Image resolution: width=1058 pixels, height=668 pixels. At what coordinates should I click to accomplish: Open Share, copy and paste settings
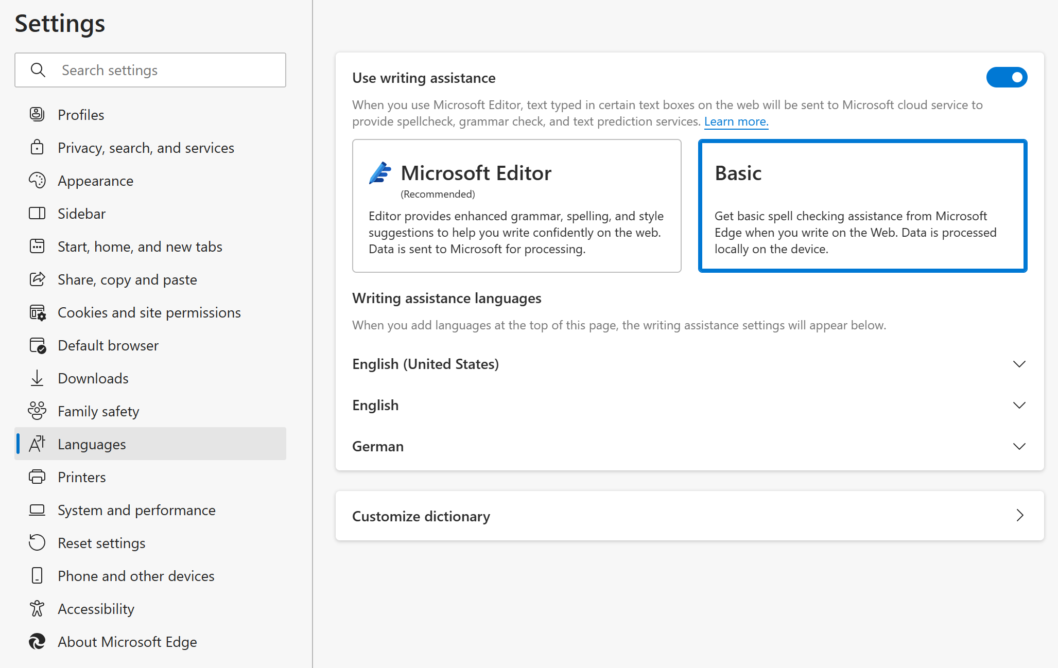(150, 279)
